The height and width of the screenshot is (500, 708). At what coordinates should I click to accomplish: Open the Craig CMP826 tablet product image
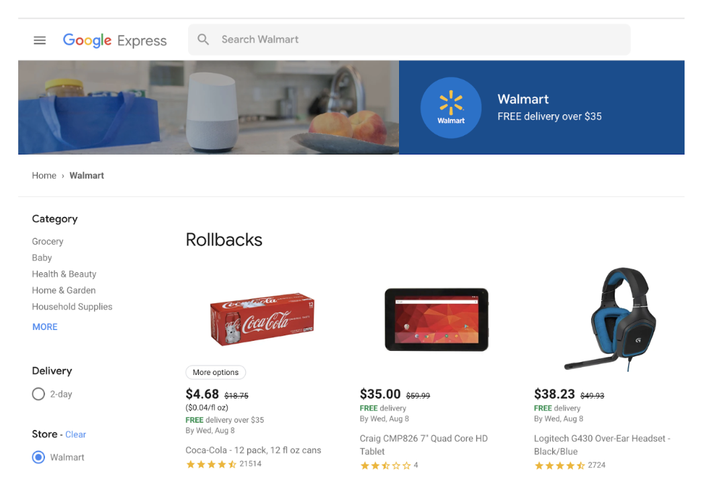click(x=436, y=319)
